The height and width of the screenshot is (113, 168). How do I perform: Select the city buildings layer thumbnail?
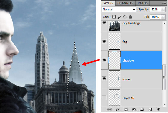pos(114,26)
